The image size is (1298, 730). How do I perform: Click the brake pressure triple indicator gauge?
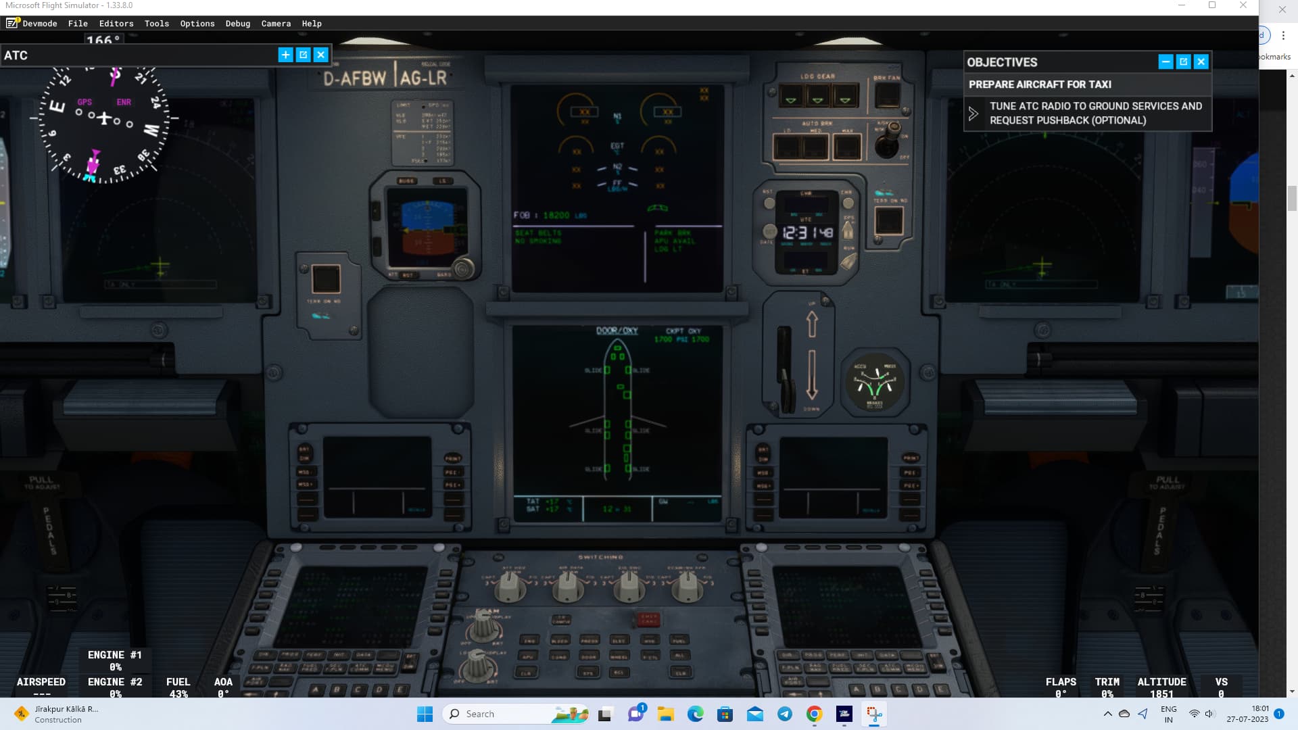875,383
